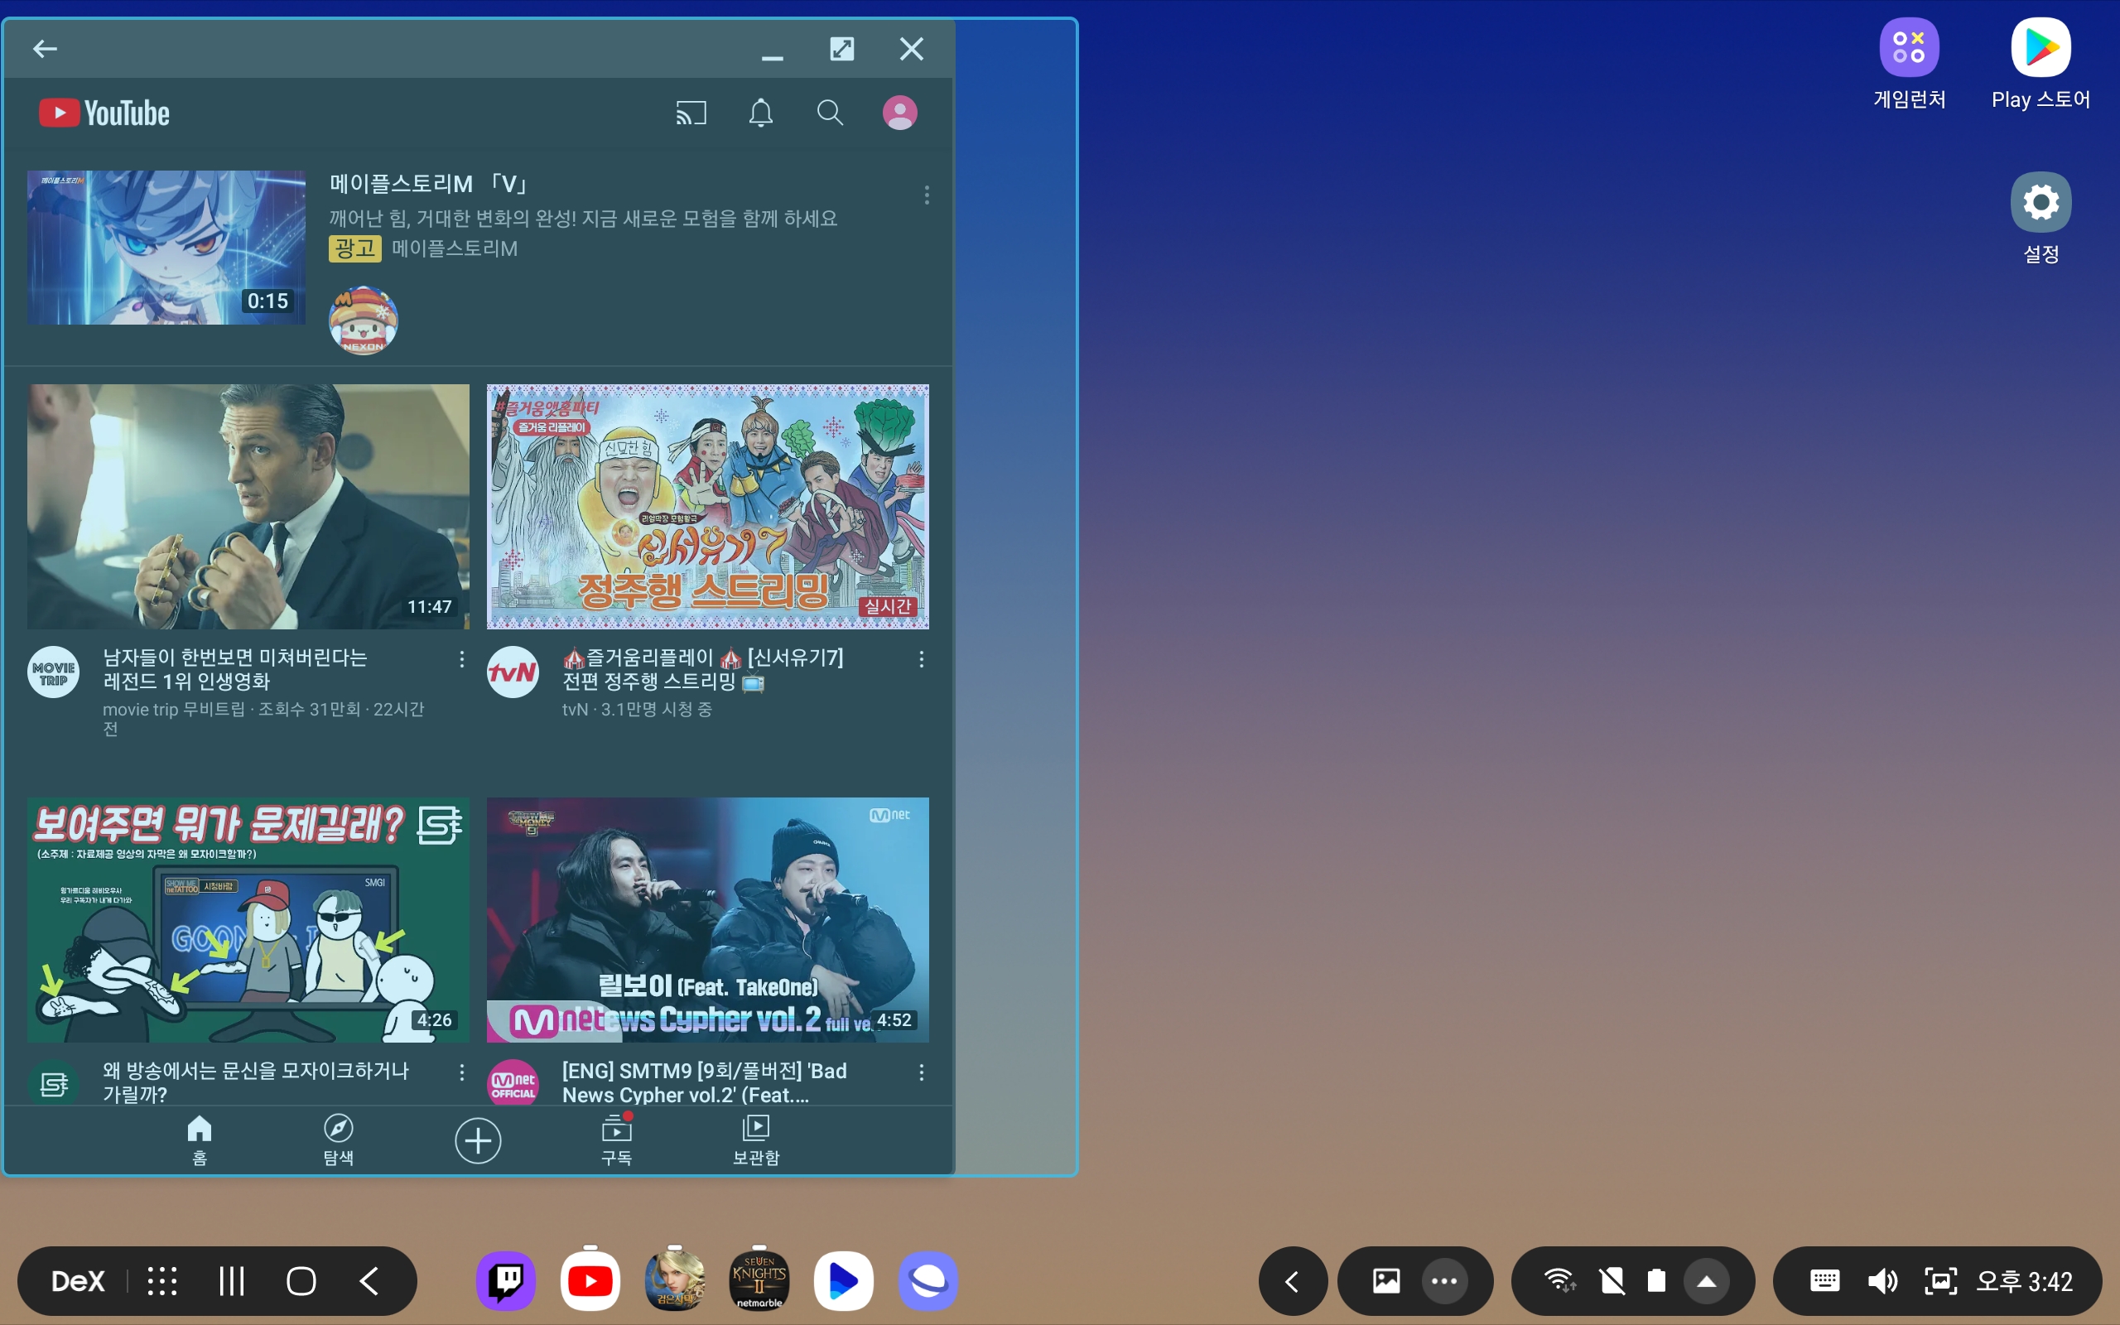Open options menu for tattoo mosaic video

click(461, 1072)
